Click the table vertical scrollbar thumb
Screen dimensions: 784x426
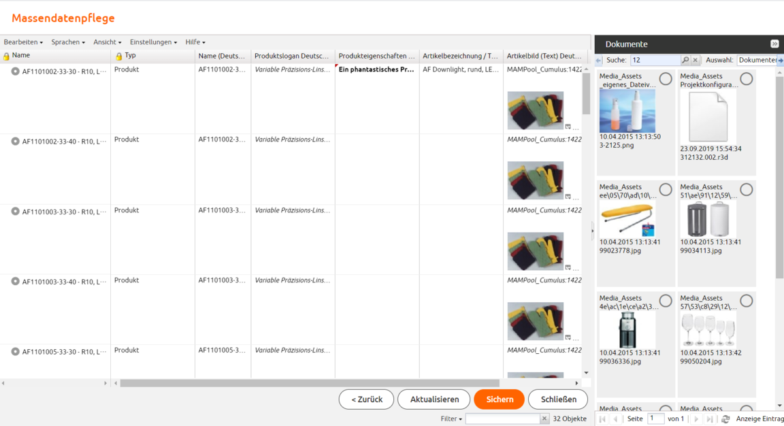(x=586, y=94)
